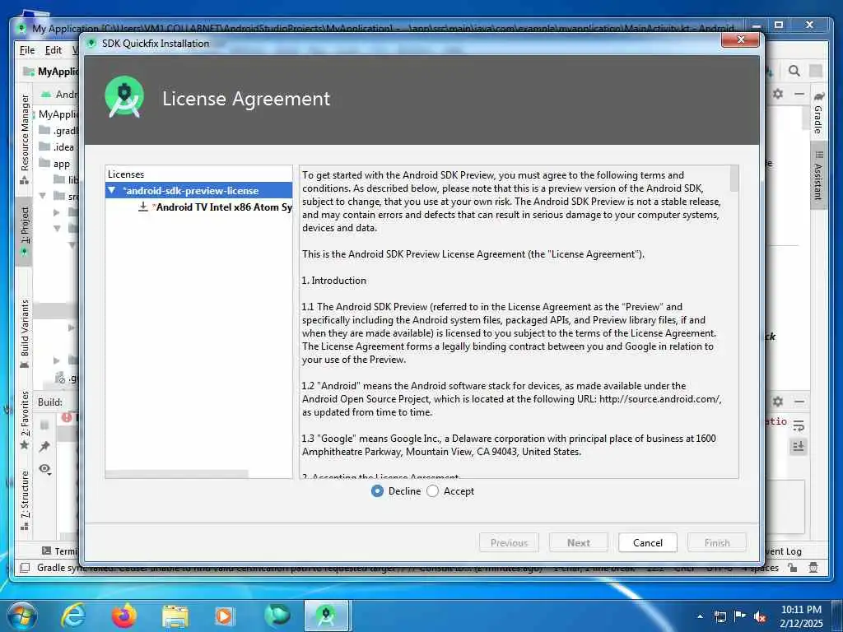Screen dimensions: 843x632
Task: Collapse the android-sdk-preview-license tree node arrow
Action: click(112, 190)
